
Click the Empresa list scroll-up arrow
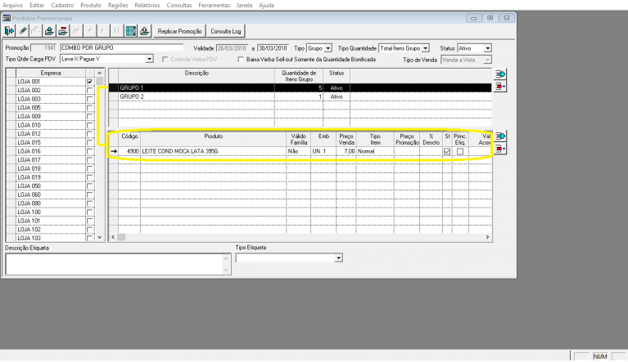point(100,73)
